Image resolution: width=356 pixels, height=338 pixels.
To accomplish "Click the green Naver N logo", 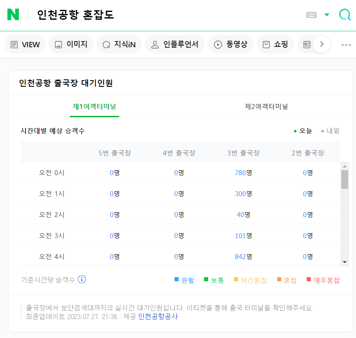I will coord(13,14).
